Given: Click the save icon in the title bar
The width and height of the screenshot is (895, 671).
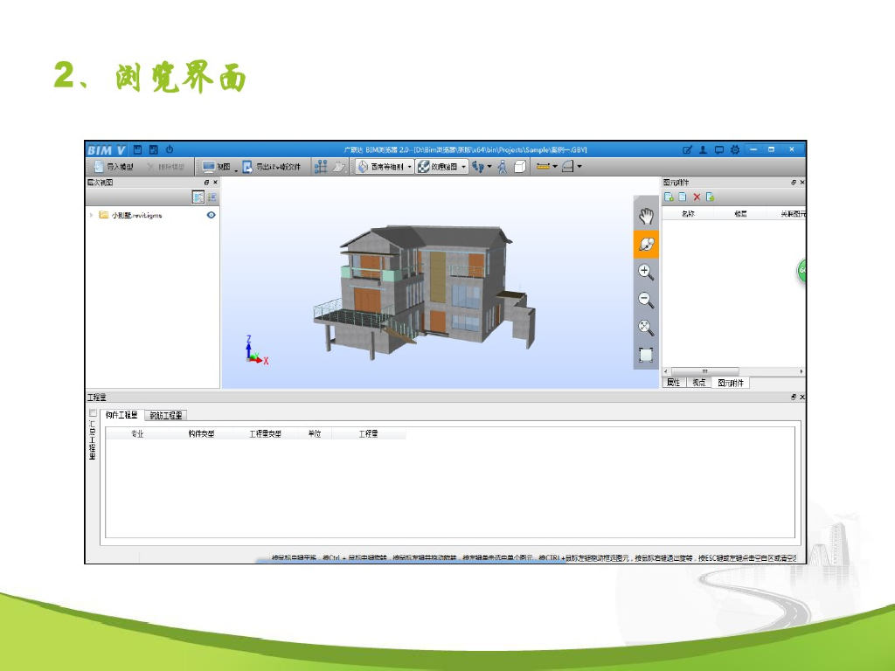Looking at the screenshot, I should tap(137, 149).
